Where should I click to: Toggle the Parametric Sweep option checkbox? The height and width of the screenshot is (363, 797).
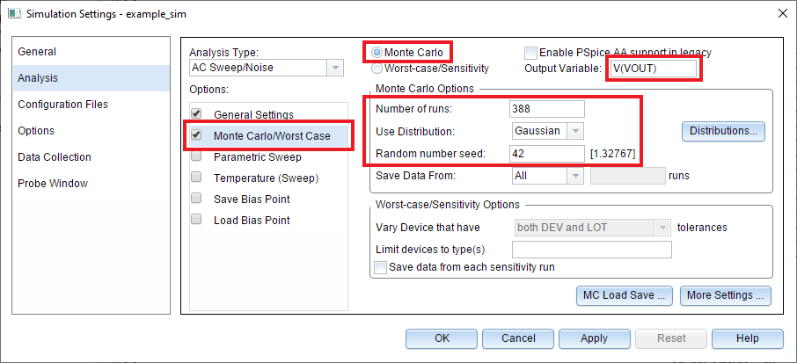pyautogui.click(x=197, y=157)
